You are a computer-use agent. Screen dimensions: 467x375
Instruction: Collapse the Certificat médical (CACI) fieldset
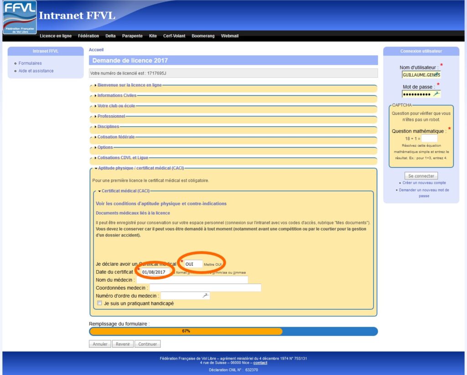[x=125, y=191]
